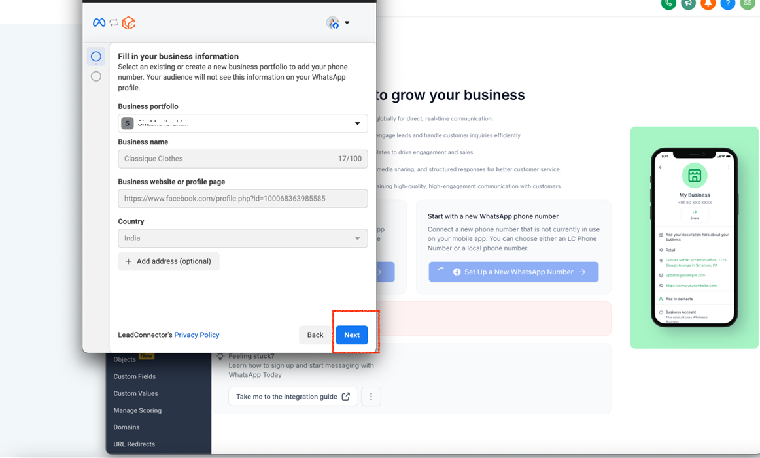Click 'Start with a new WhatsApp phone number' heading

coord(493,216)
